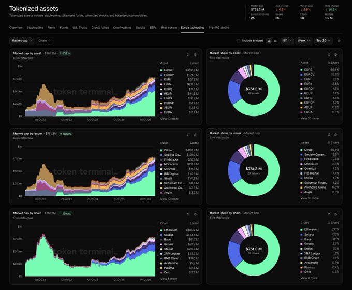Enable the Include bridged checkbox
352x290 pixels.
(x=239, y=41)
